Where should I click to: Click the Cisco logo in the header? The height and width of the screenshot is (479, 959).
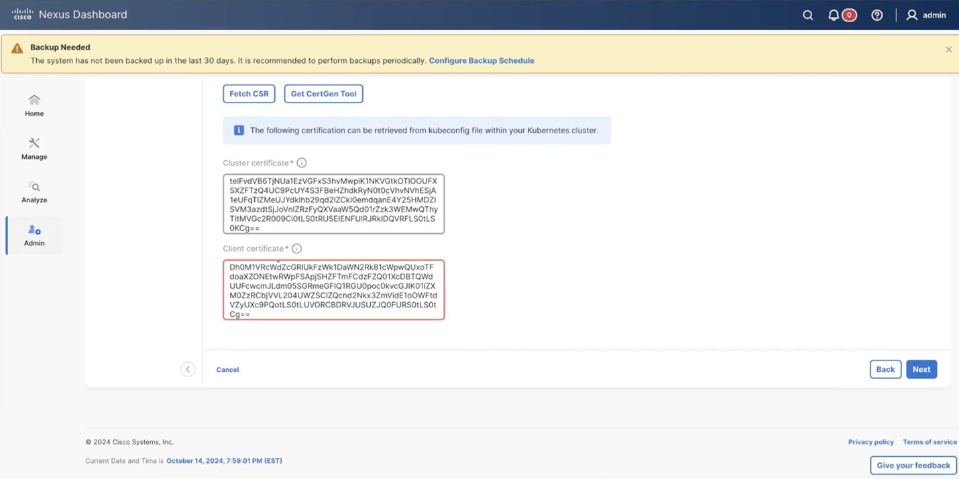tap(22, 14)
